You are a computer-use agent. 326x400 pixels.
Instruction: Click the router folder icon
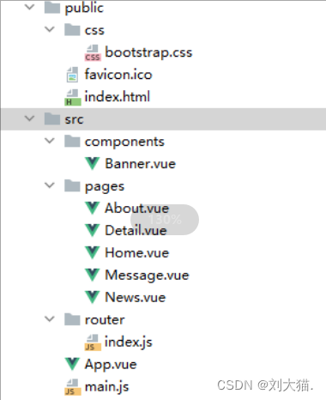pos(72,319)
